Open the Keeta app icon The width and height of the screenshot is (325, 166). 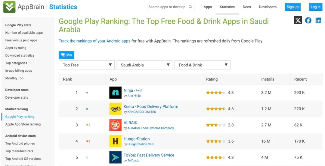click(x=115, y=109)
